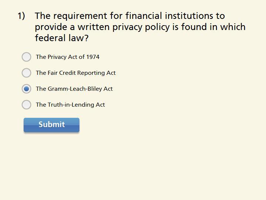Viewport: 266px width, 200px height.
Task: Click the word "written" in the question
Action: 91,27
